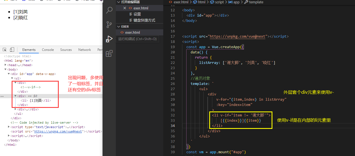This screenshot has height=156, width=355.
Task: Collapse the body node in DOM tree
Action: coord(6,69)
